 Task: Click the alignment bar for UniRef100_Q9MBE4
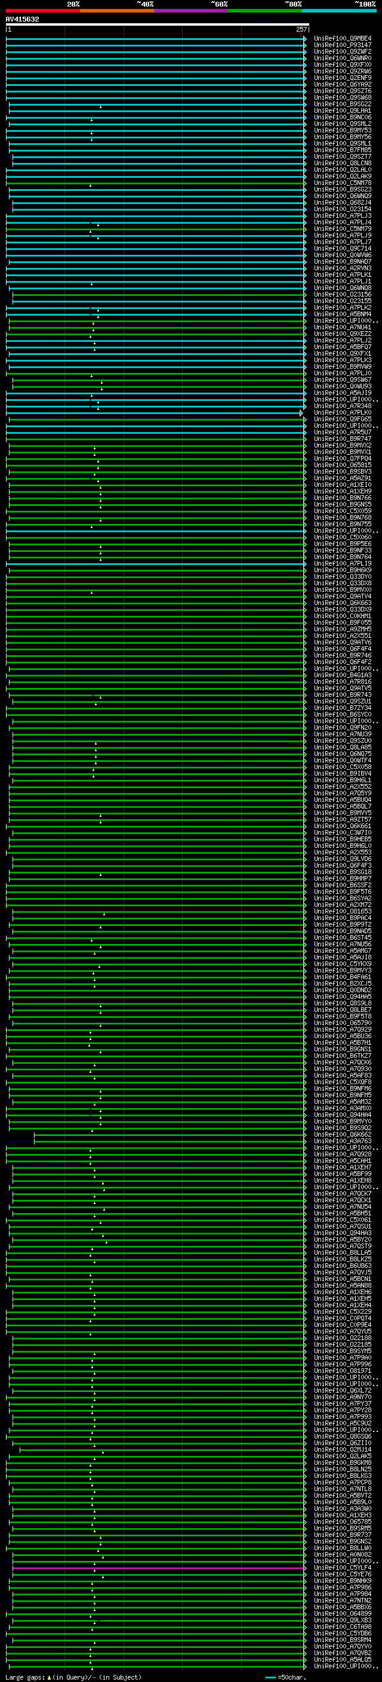(156, 39)
